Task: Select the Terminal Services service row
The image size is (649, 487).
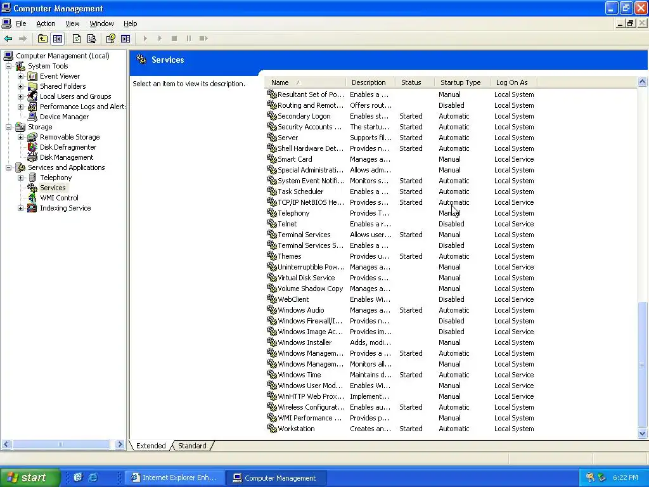Action: [x=401, y=235]
